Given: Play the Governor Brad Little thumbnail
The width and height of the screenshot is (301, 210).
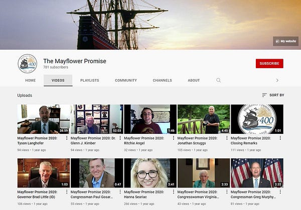Looking at the screenshot, I should [44, 173].
